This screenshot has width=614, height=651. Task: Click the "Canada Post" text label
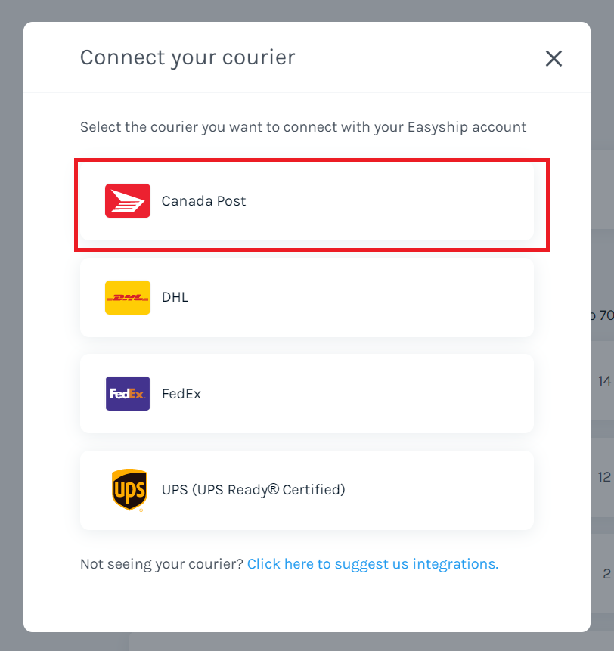click(x=203, y=201)
